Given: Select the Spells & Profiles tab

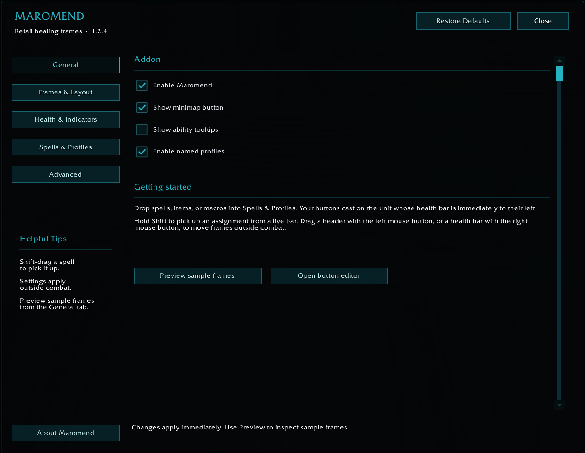Looking at the screenshot, I should 66,147.
